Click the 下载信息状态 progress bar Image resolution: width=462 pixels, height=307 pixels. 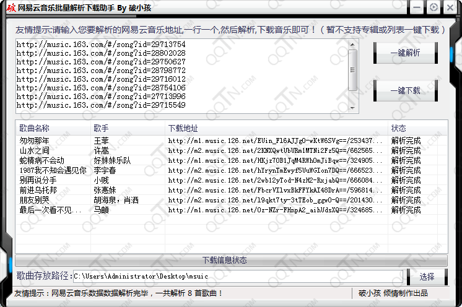click(230, 260)
